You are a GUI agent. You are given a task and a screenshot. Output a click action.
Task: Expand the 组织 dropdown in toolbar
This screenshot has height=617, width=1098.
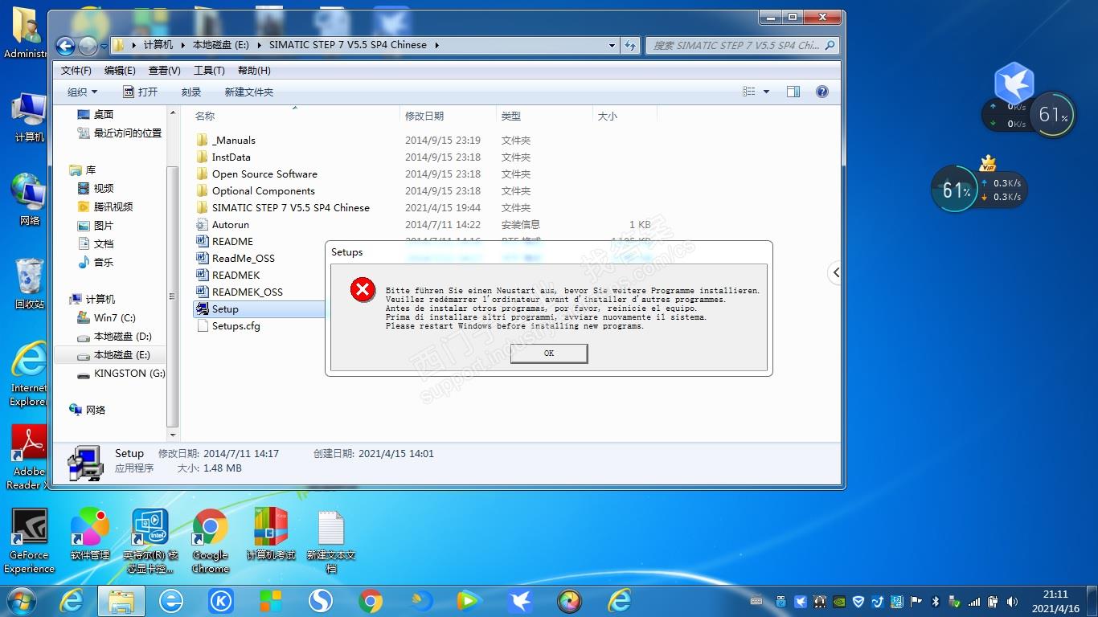coord(82,92)
